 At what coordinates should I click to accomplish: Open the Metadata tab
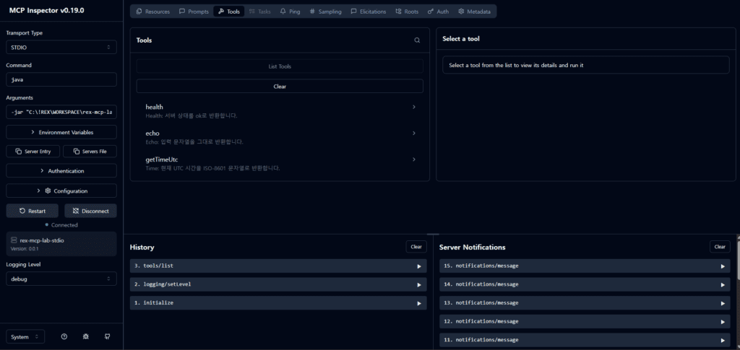pos(474,12)
